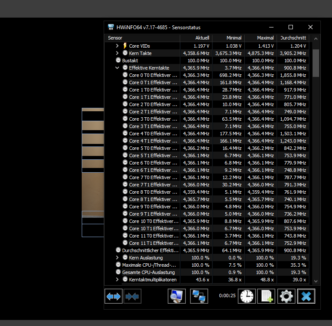Click the HWiNFO64 title bar app icon
The image size is (332, 326).
tap(111, 27)
